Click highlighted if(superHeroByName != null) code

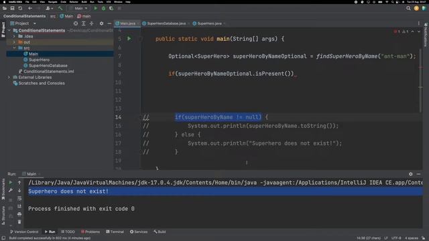[x=218, y=117]
